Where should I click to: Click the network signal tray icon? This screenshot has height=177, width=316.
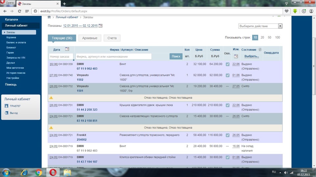(x=292, y=173)
